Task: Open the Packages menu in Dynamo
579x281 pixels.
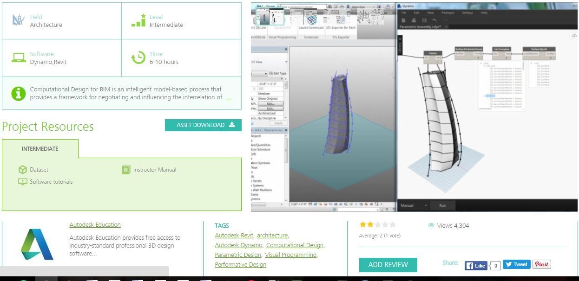Action: (x=448, y=13)
